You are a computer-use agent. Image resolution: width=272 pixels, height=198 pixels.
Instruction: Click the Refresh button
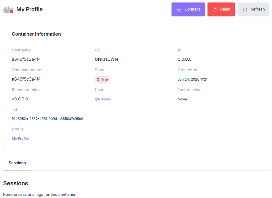tap(253, 9)
